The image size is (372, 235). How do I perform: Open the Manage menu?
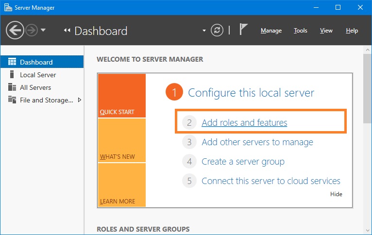click(x=271, y=31)
